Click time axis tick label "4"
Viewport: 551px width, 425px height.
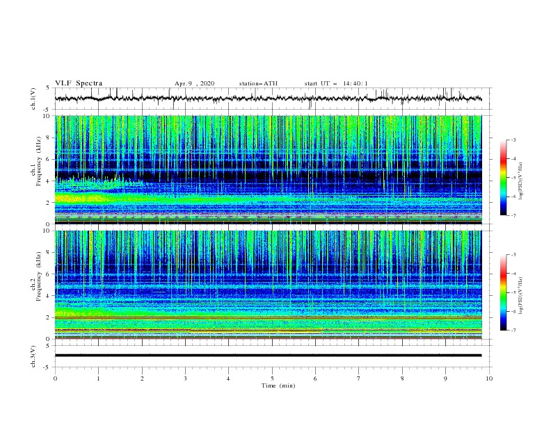coord(228,378)
